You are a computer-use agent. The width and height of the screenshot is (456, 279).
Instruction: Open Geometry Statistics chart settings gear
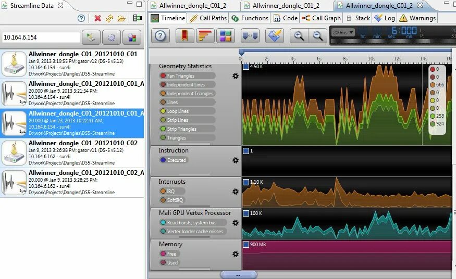[235, 76]
